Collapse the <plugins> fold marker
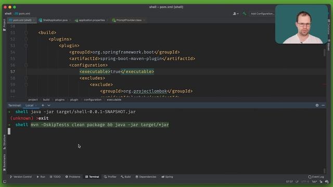The height and width of the screenshot is (187, 333). (x=26, y=39)
